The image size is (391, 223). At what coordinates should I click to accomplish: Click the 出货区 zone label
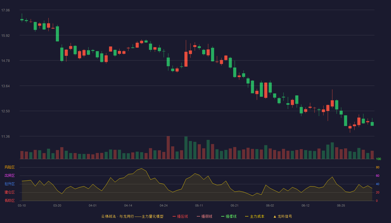coord(9,176)
